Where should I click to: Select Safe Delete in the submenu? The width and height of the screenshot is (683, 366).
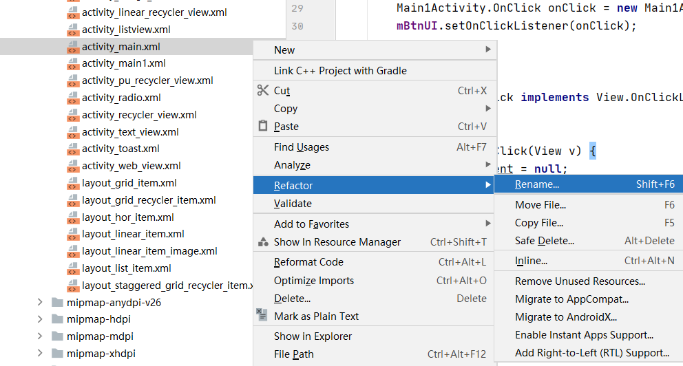pyautogui.click(x=544, y=241)
